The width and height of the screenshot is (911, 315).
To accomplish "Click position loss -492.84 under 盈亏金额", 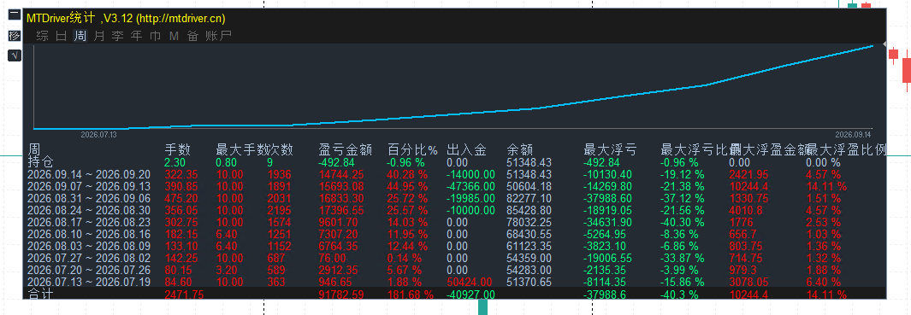I will (x=336, y=162).
